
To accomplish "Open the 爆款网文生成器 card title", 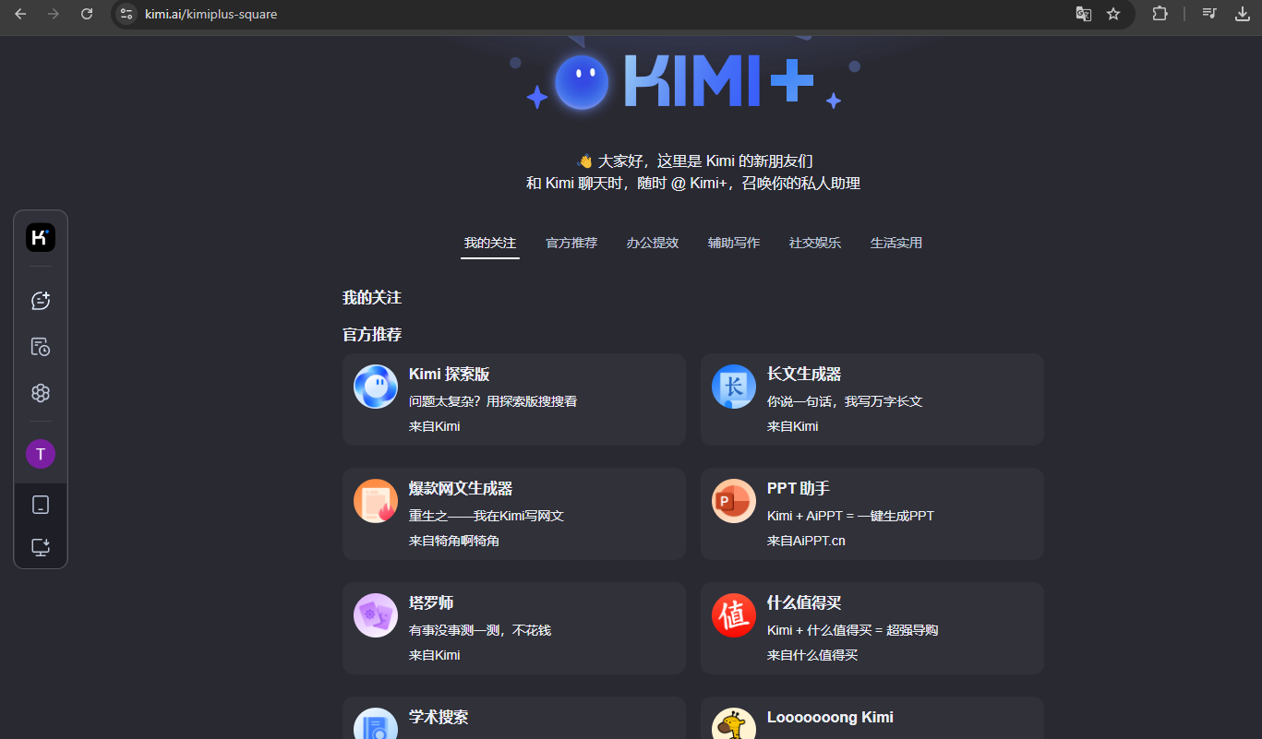I will click(461, 488).
